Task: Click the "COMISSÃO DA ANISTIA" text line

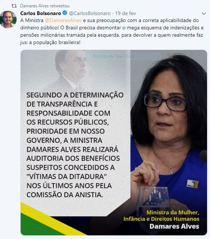Action: point(65,195)
